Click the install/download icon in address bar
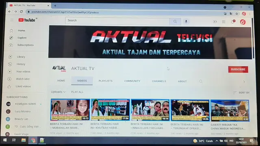260x146 pixels. pos(225,13)
